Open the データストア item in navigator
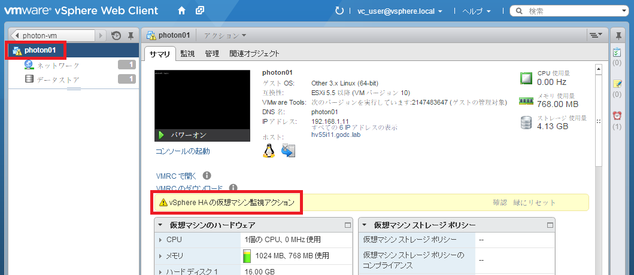This screenshot has width=634, height=275. click(58, 80)
